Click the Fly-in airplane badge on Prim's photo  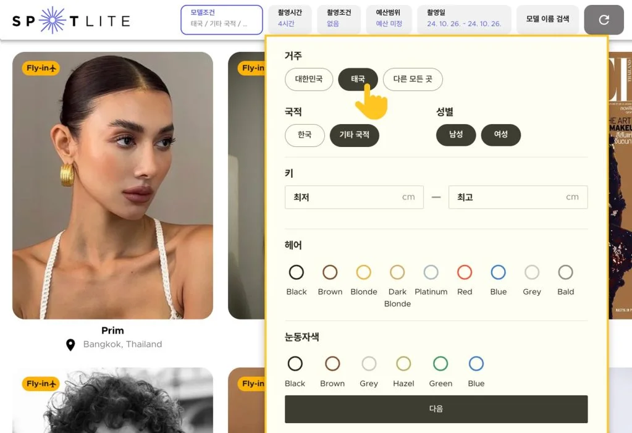39,68
